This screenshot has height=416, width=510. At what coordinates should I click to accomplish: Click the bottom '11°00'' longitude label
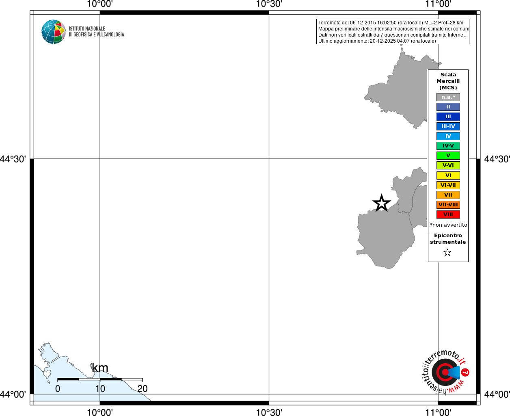[438, 412]
